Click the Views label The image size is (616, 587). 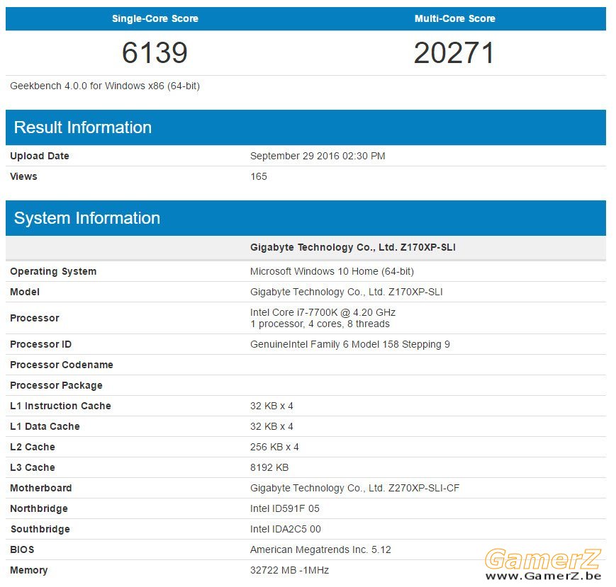pyautogui.click(x=23, y=176)
